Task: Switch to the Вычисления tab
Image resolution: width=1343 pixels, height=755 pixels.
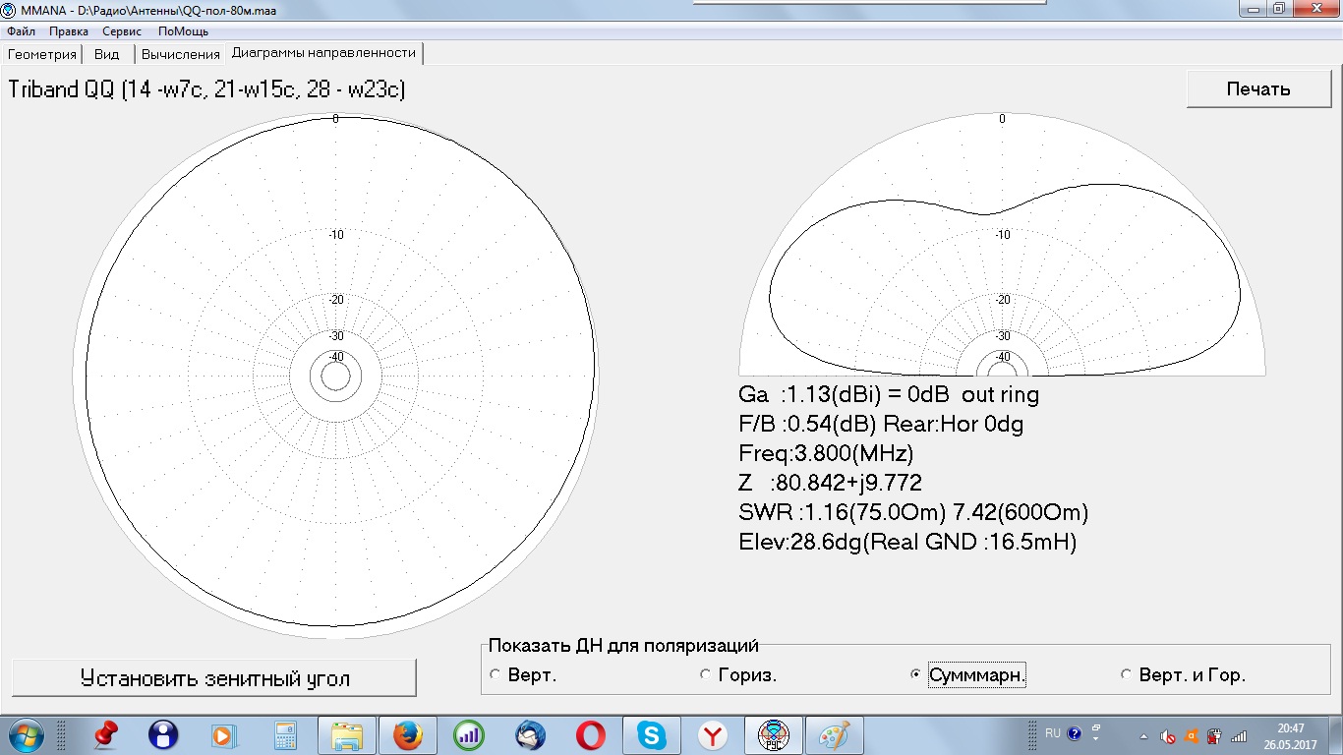Action: click(180, 54)
